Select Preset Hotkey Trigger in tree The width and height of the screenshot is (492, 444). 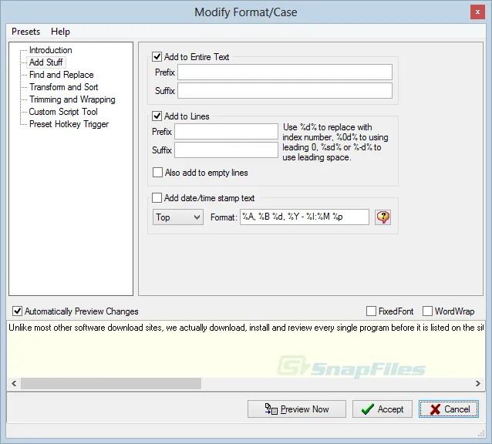point(69,124)
